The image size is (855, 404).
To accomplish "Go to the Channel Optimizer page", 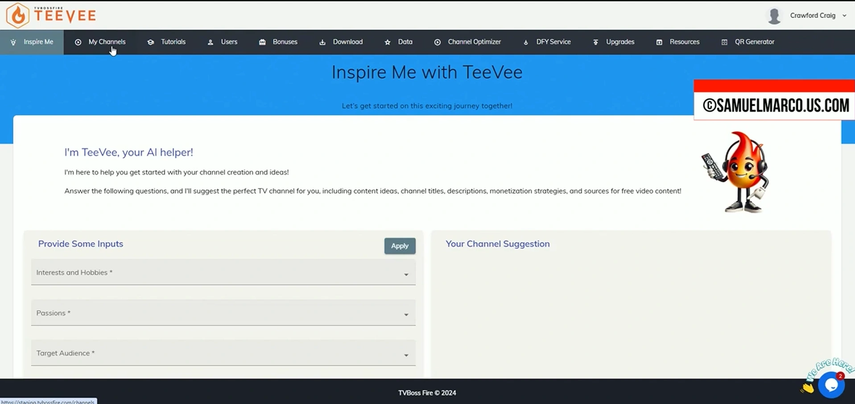I will click(x=474, y=42).
